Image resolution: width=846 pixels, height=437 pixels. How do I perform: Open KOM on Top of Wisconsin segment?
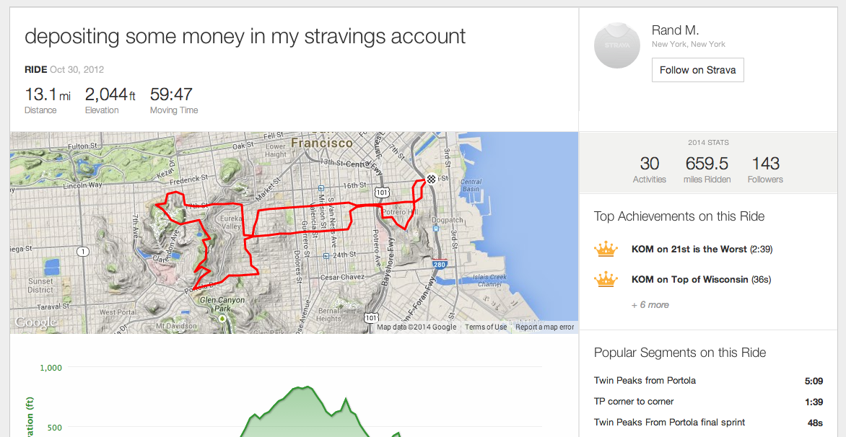[x=689, y=280]
